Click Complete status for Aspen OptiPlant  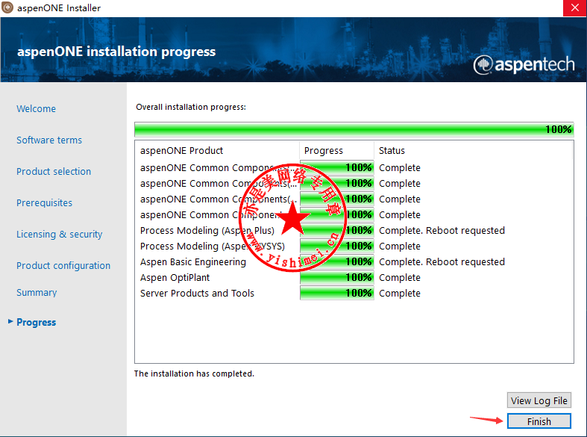pyautogui.click(x=400, y=278)
